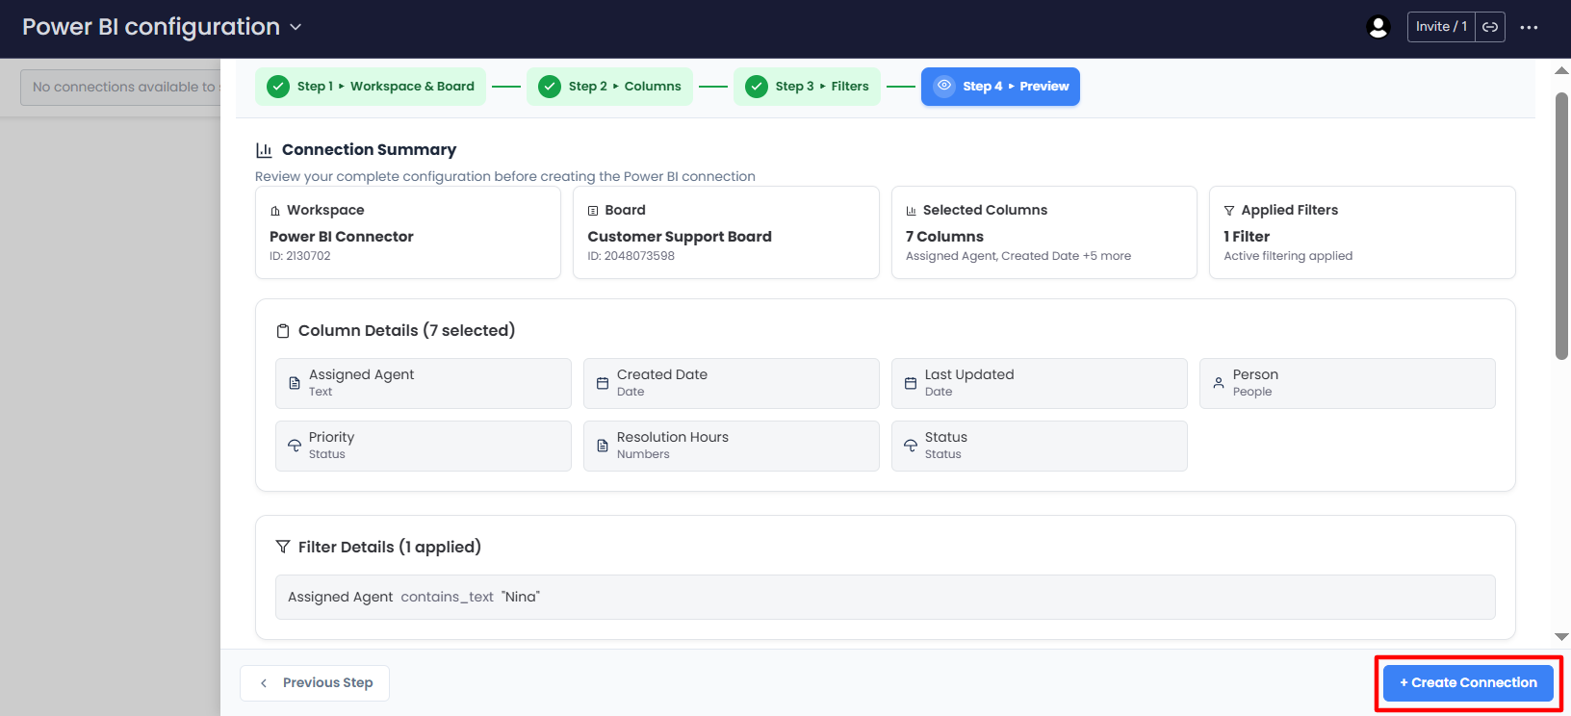The width and height of the screenshot is (1571, 716).
Task: Click the Customer Support Board summary card
Action: 726,233
